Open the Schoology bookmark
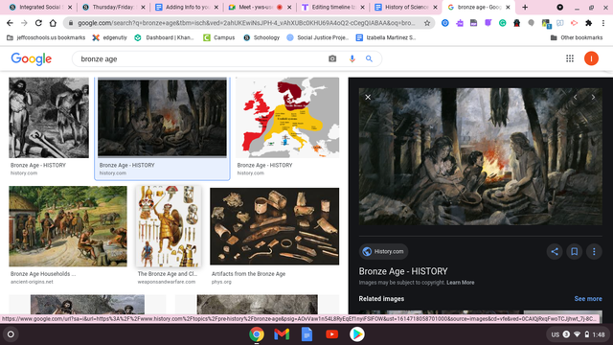The height and width of the screenshot is (345, 613). (261, 37)
